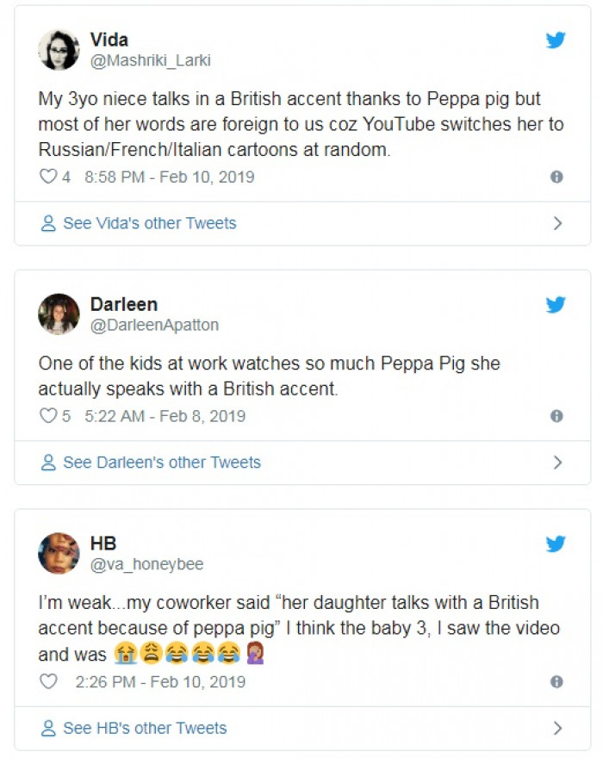The width and height of the screenshot is (603, 758).
Task: Like Vida's tweet with the heart
Action: pos(48,177)
